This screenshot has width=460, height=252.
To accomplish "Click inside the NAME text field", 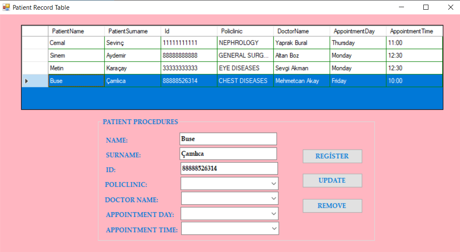I will [x=227, y=138].
